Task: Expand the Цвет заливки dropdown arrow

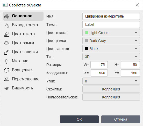Action: (136, 49)
